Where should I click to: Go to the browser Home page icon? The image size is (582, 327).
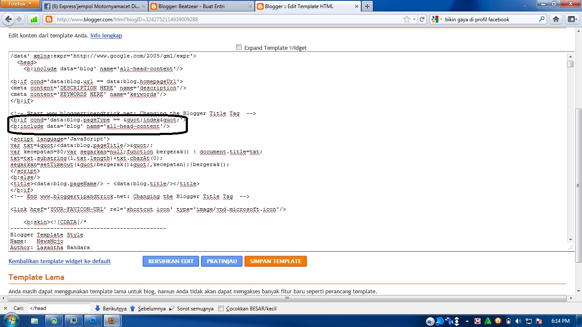[556, 19]
